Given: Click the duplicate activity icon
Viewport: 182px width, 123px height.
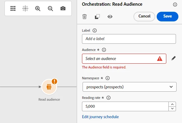Looking at the screenshot, I should (x=97, y=17).
